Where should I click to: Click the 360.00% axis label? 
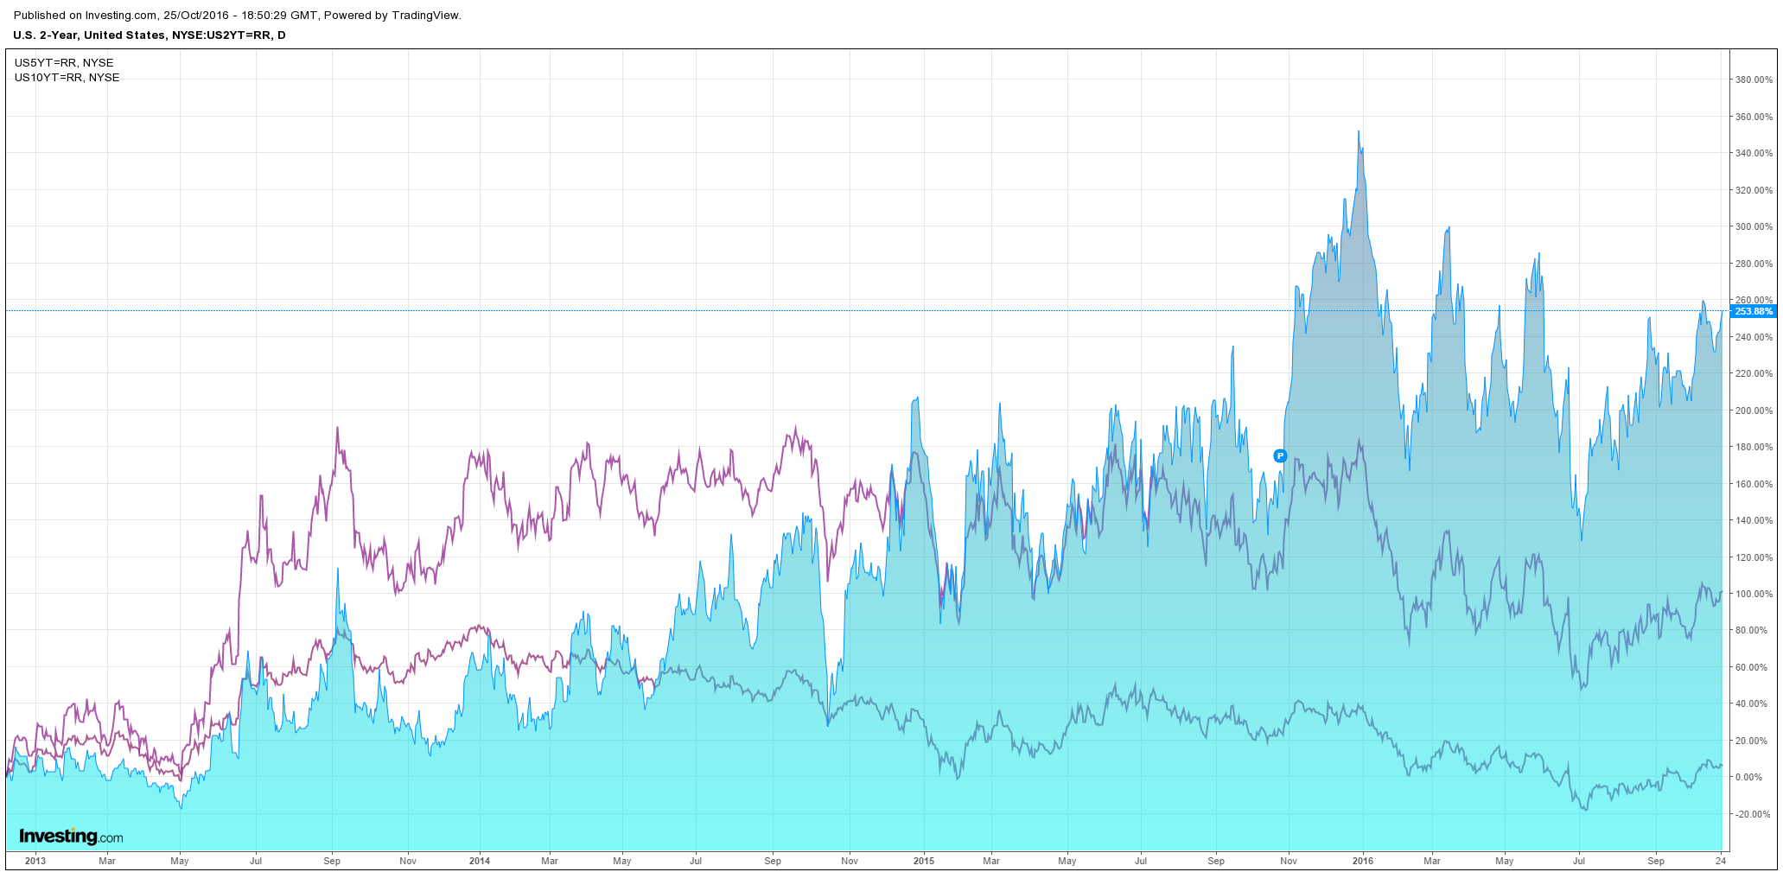[1754, 117]
